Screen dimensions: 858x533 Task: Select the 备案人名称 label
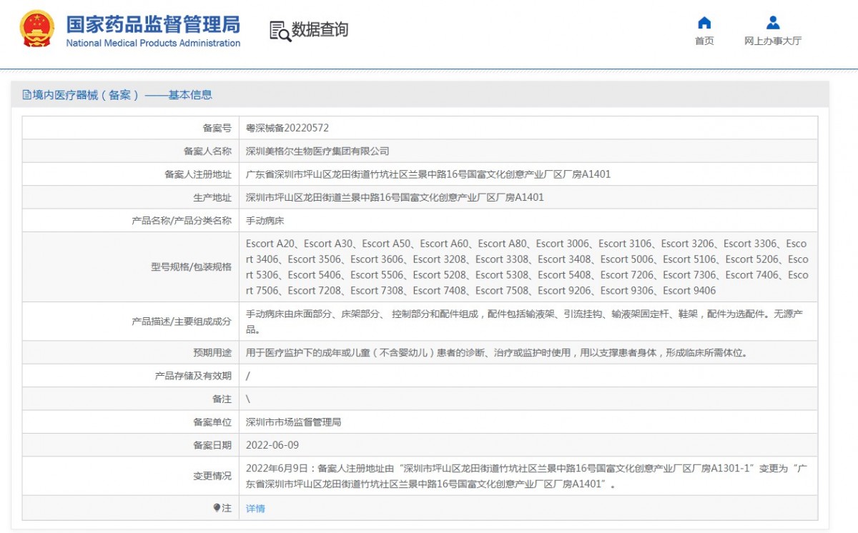point(207,151)
